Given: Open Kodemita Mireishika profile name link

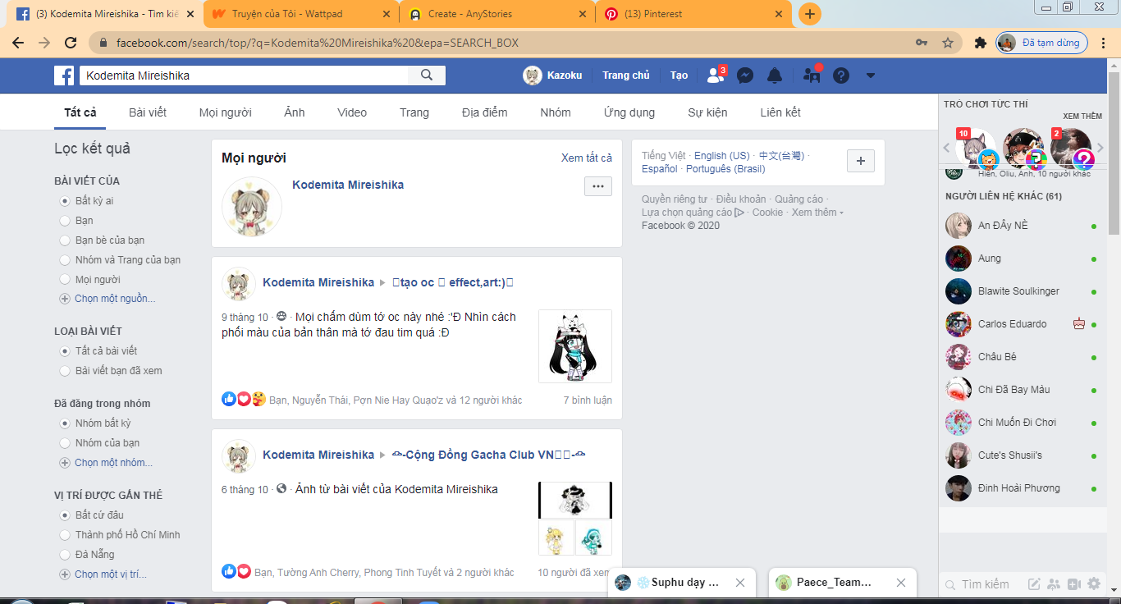Looking at the screenshot, I should pos(348,185).
